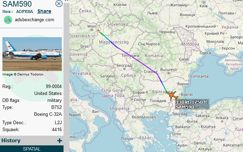Click the adsbexchange round logo icon

click(x=8, y=20)
